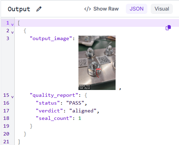Click line number 3 in the gutter
This screenshot has height=145, width=179.
(8, 38)
